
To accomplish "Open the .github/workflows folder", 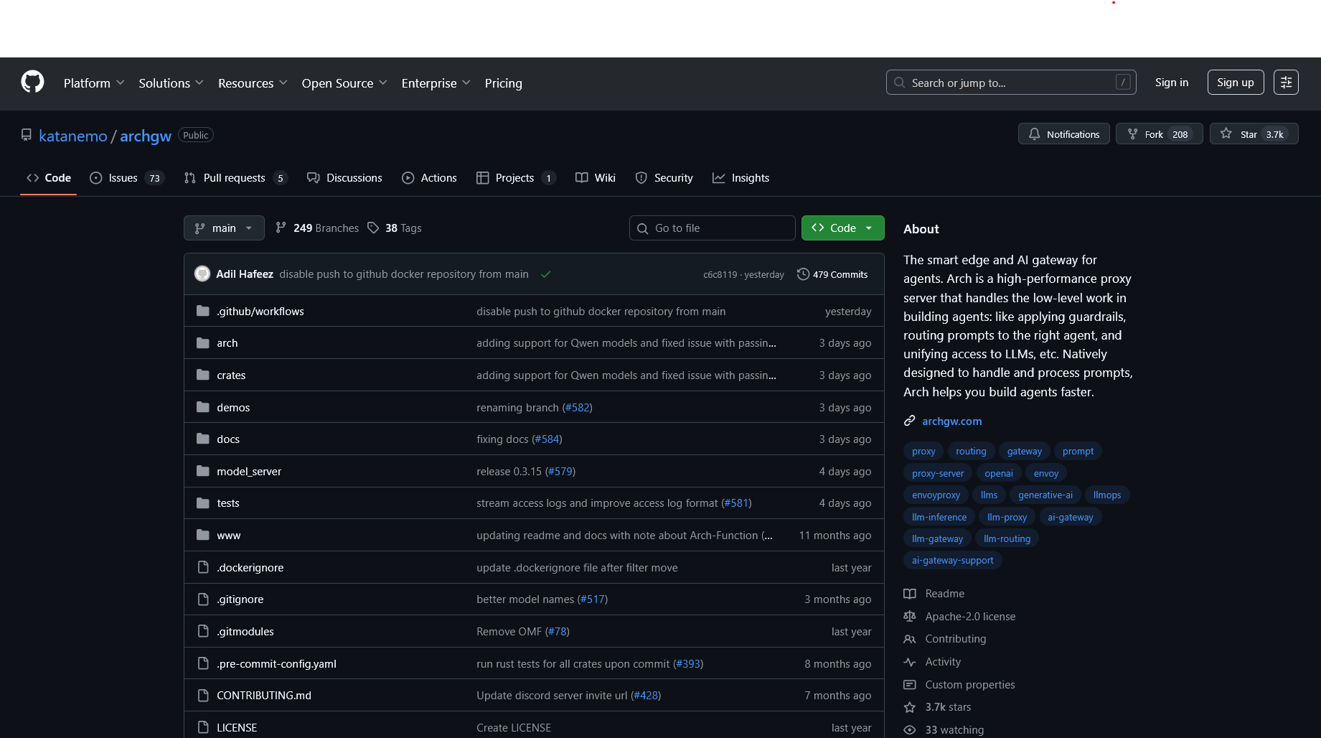I will pos(260,311).
